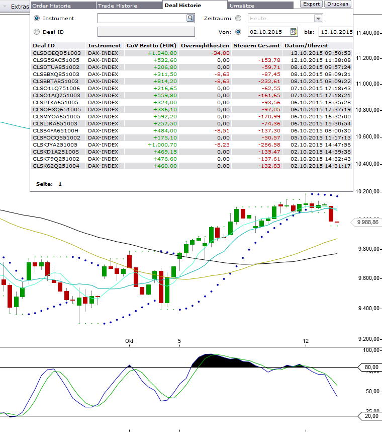The width and height of the screenshot is (382, 432).
Task: Select the Instrument radio button
Action: (x=36, y=18)
